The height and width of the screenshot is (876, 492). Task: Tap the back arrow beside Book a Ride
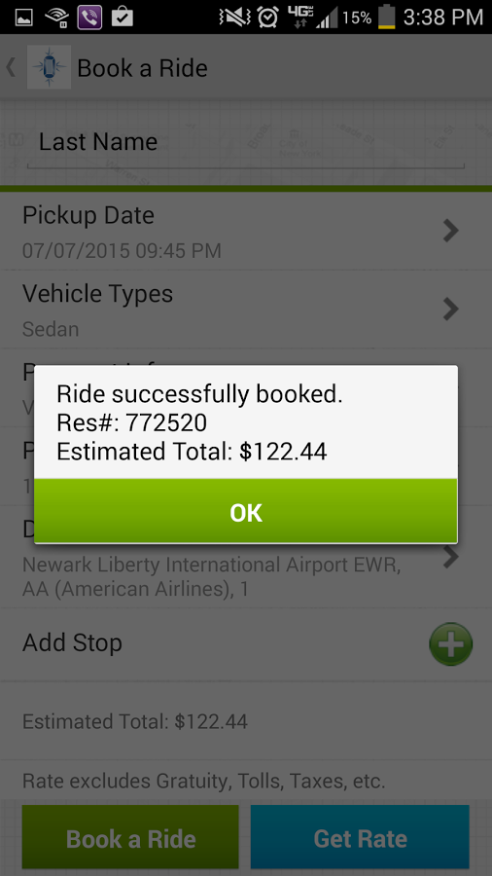tap(11, 67)
